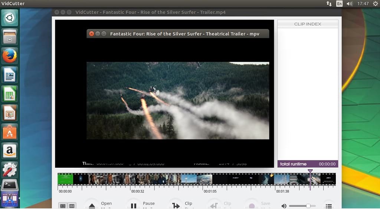Click the 17:47 clock

click(363, 3)
